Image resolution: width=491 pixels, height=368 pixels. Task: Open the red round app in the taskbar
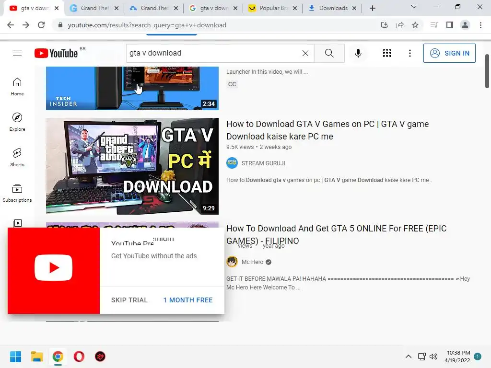coord(100,356)
